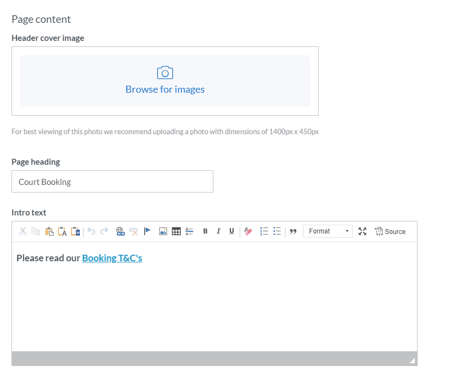Insert a link using the Link icon
464x384 pixels.
(x=121, y=231)
